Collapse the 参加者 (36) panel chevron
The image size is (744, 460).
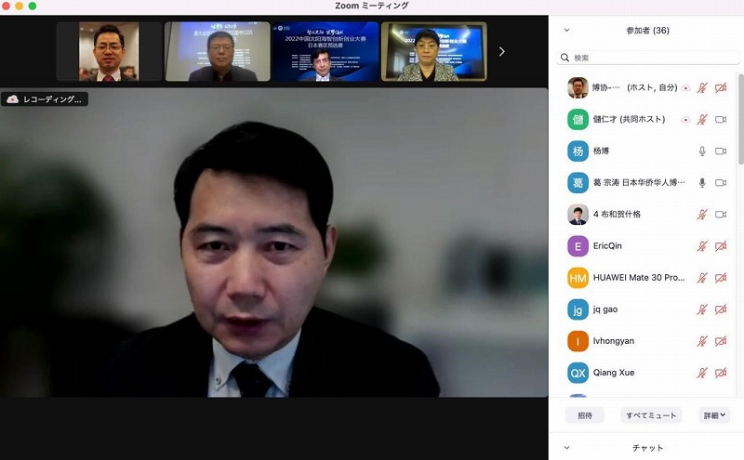click(x=567, y=31)
